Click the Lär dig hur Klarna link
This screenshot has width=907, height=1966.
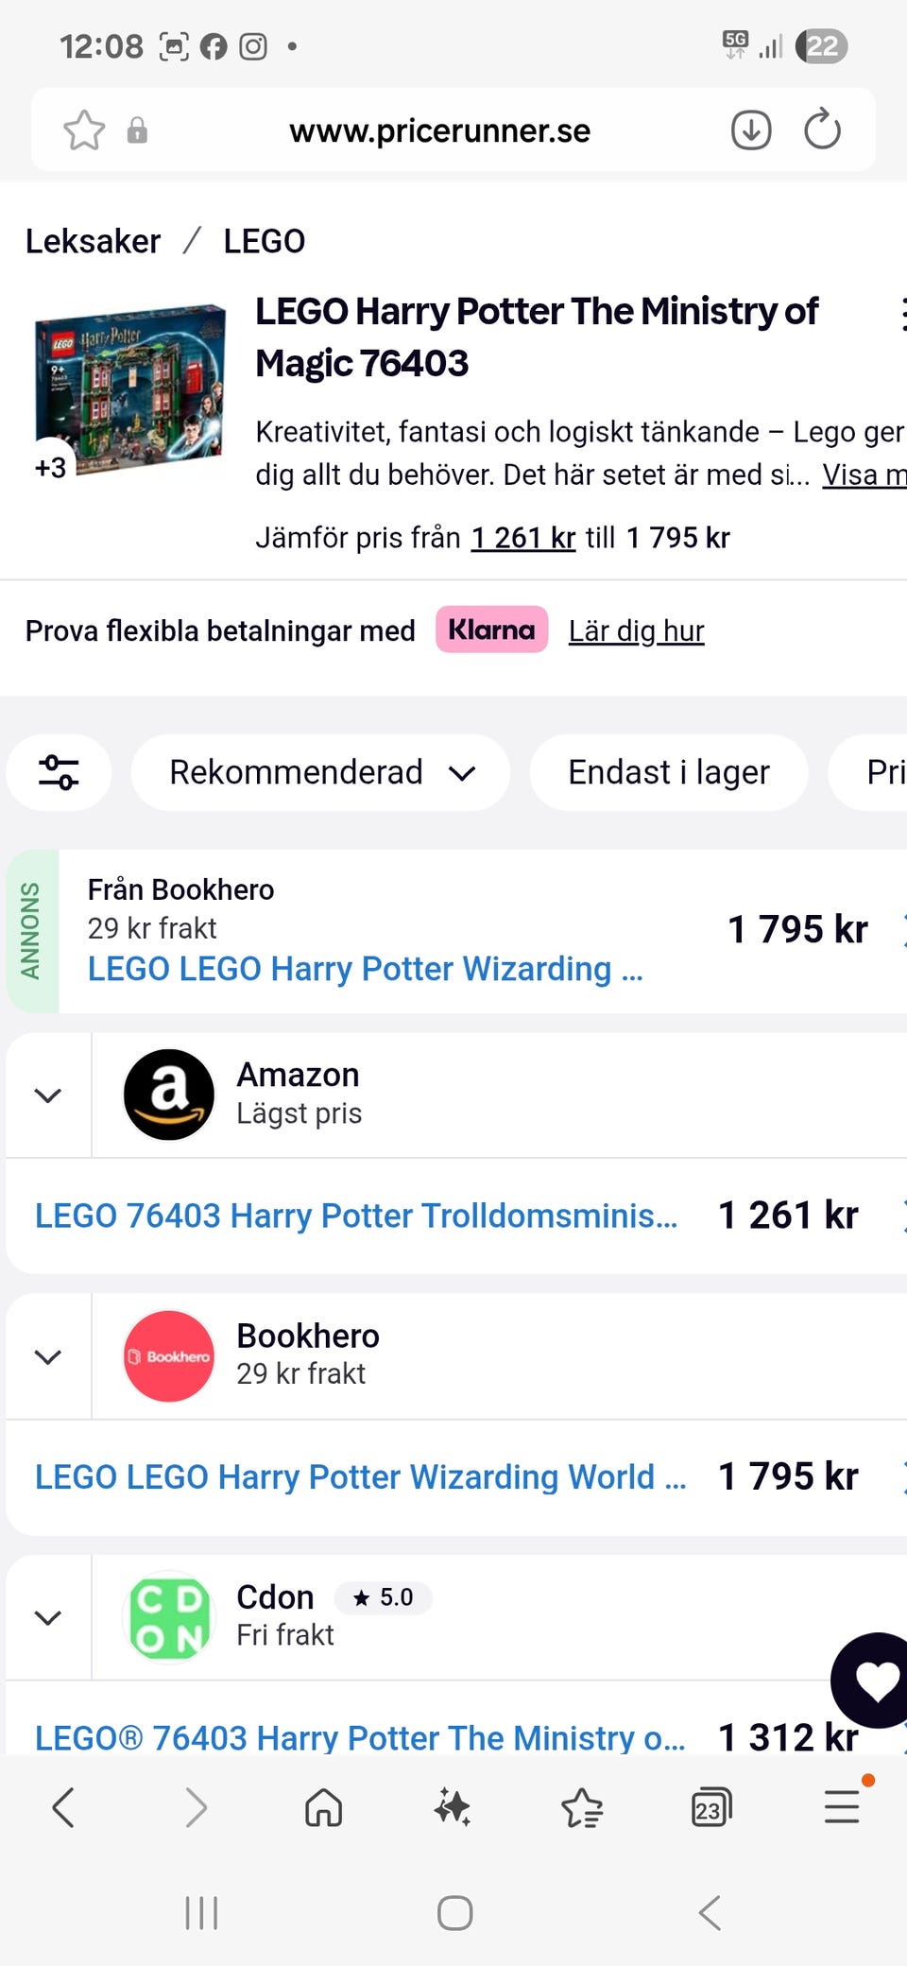636,630
